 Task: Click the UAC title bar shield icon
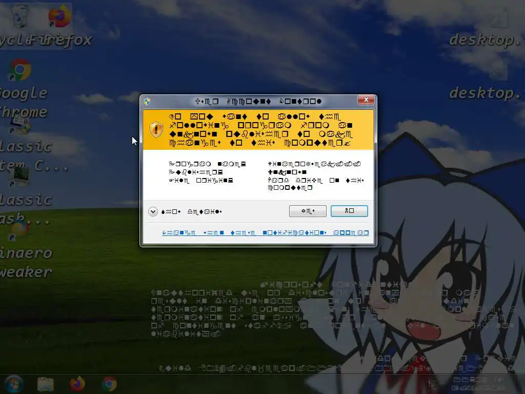point(147,101)
